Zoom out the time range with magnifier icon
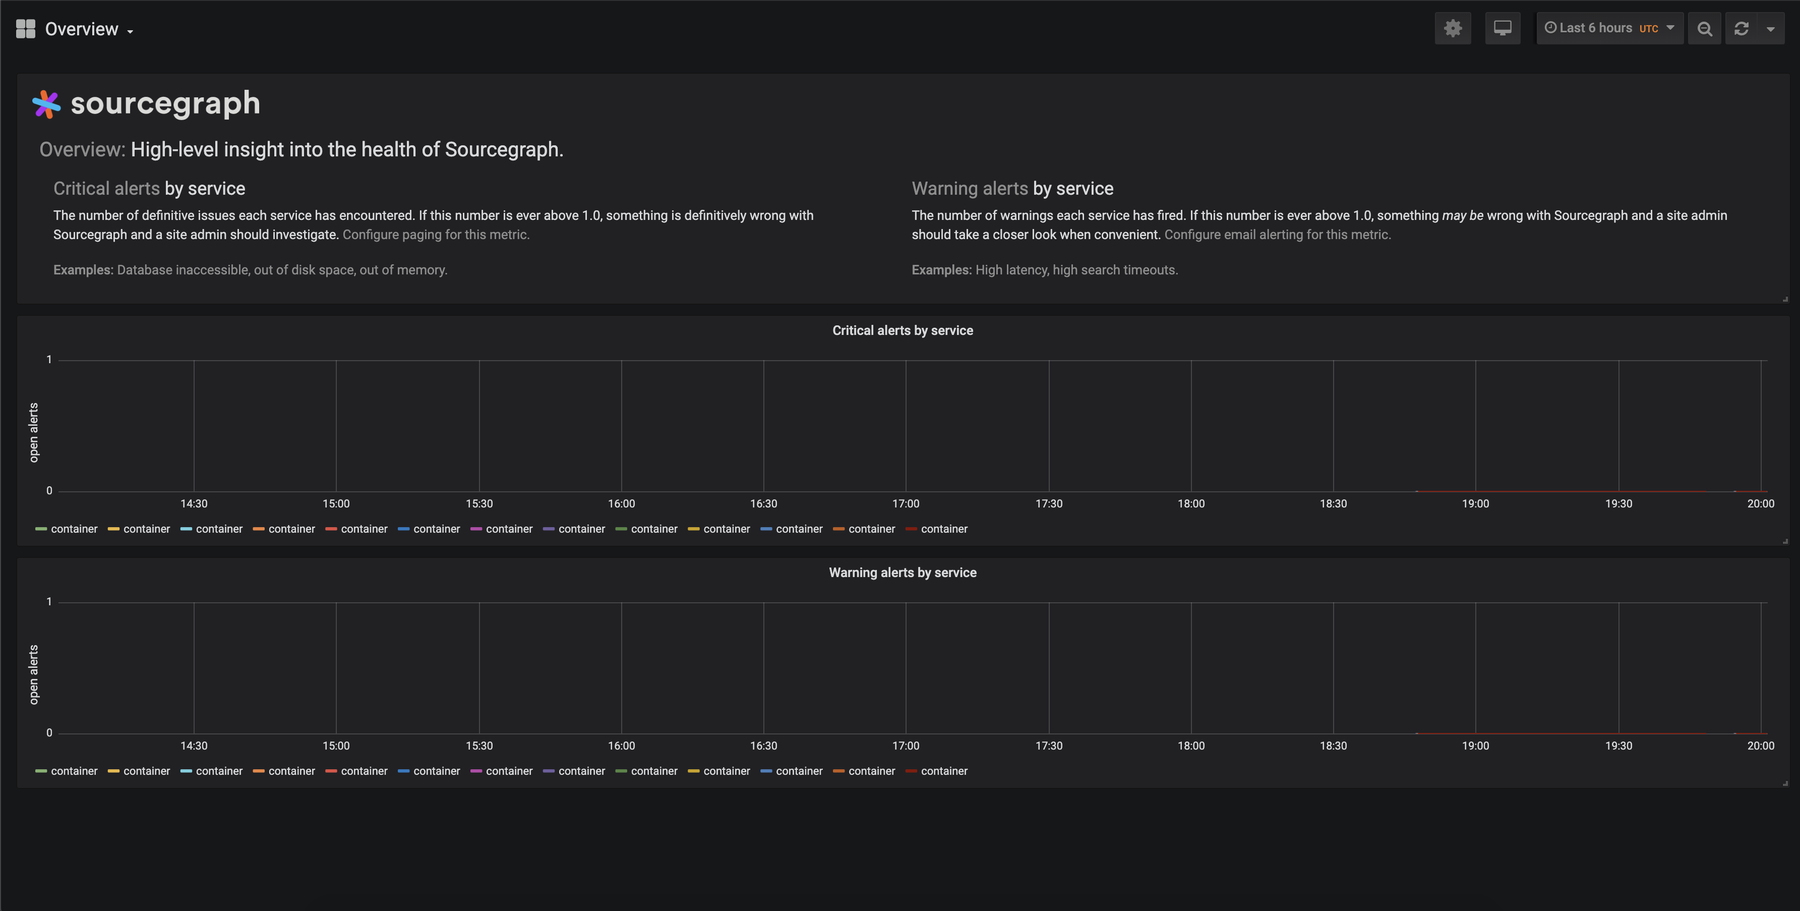This screenshot has height=911, width=1800. click(1704, 28)
